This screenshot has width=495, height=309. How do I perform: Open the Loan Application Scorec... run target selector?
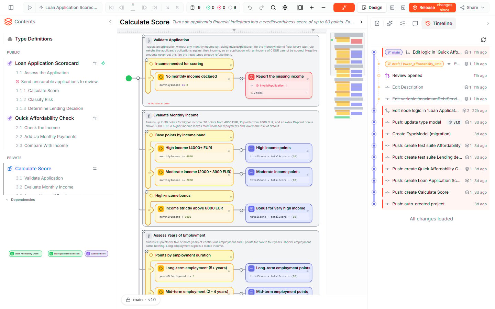click(68, 8)
